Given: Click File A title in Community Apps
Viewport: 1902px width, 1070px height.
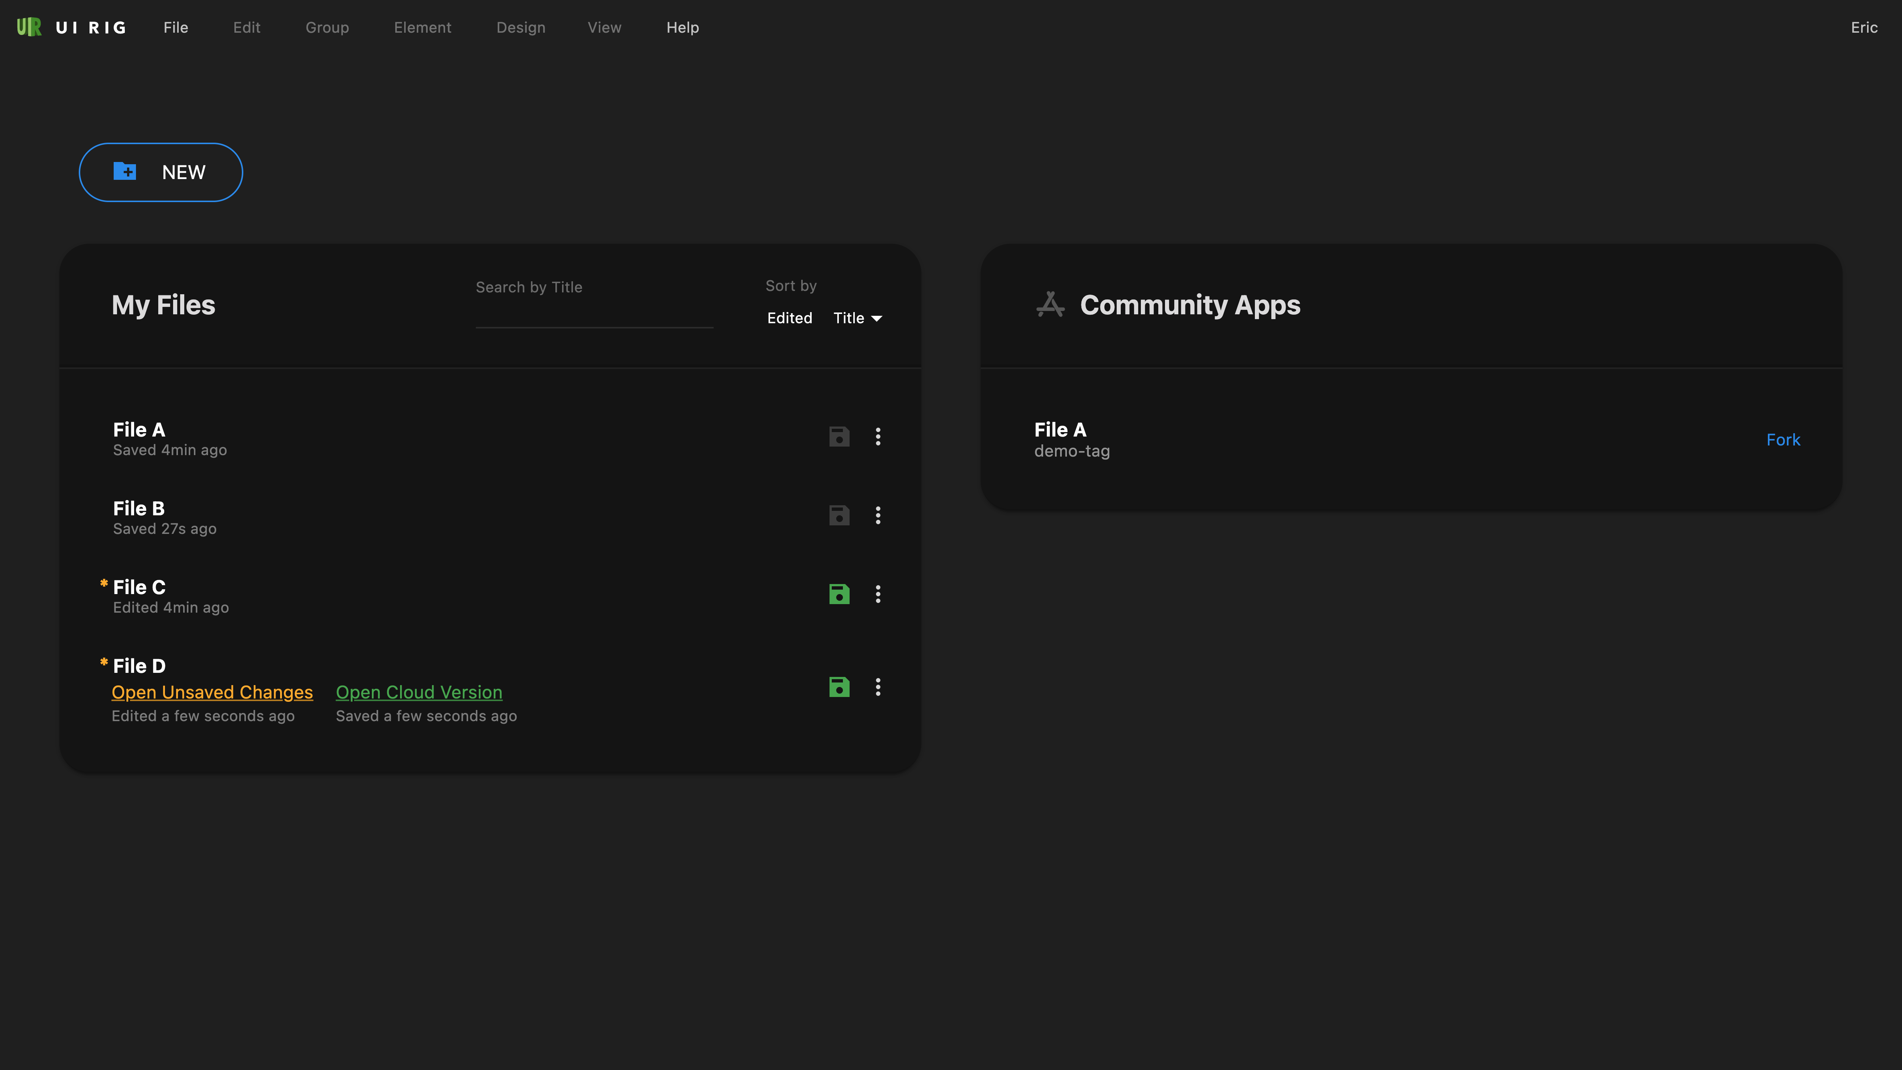Looking at the screenshot, I should pos(1060,430).
